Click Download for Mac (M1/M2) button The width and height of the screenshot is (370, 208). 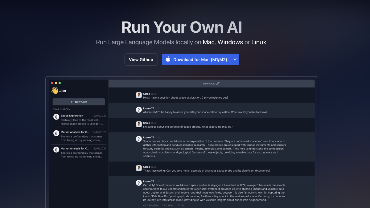196,59
